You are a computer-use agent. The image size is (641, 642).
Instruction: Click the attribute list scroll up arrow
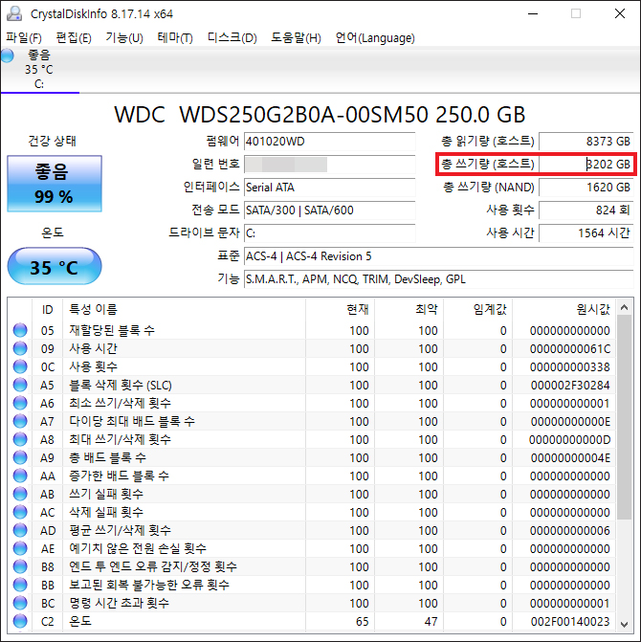point(624,307)
